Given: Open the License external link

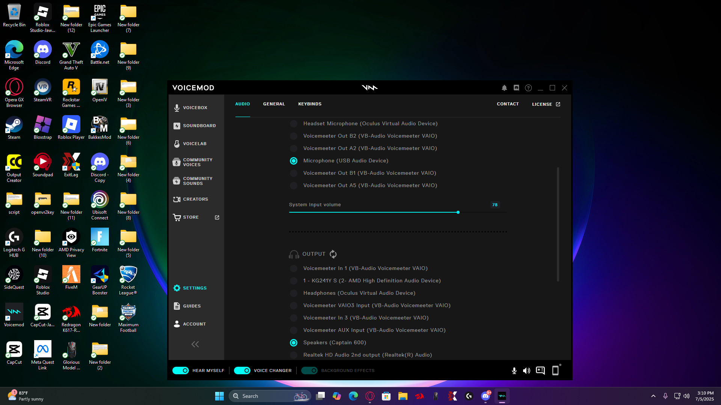Looking at the screenshot, I should (x=546, y=104).
